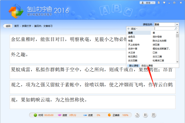Focus the course search input field
The image size is (185, 123).
click(164, 29)
